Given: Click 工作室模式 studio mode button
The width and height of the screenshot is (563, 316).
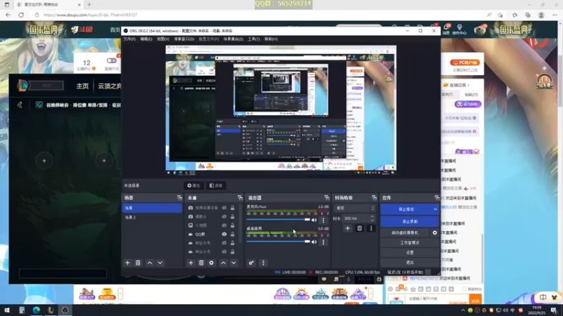Looking at the screenshot, I should (410, 243).
